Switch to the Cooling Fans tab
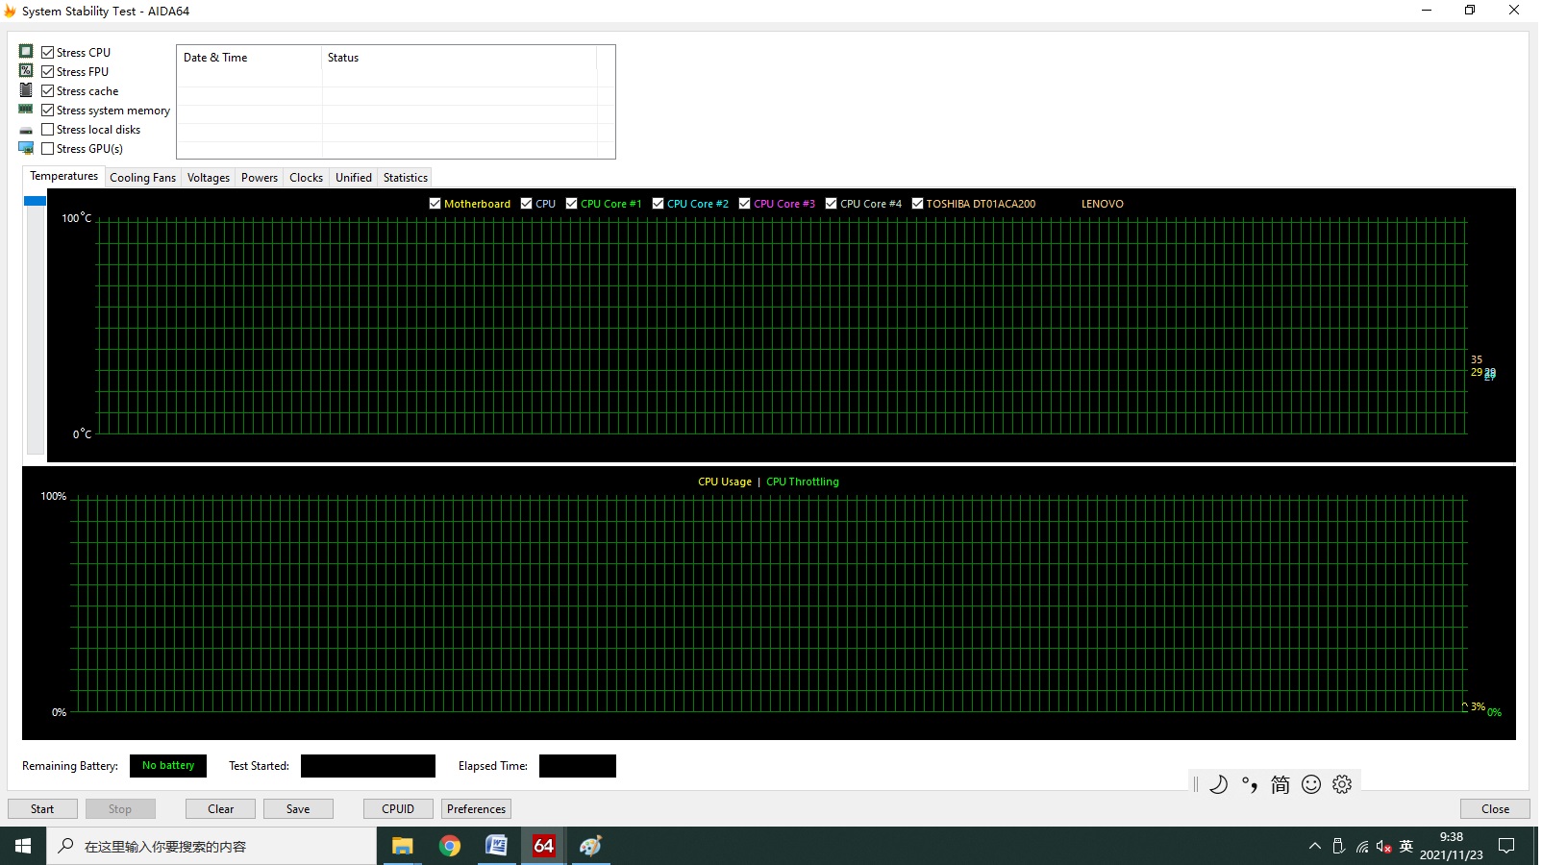Screen dimensions: 1542x865 142,178
